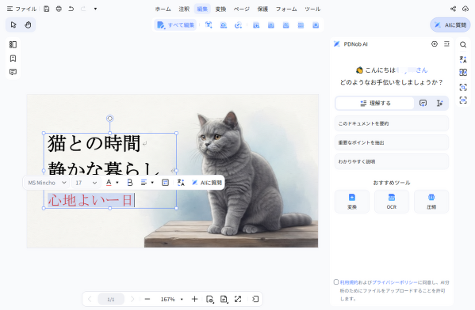Toggle the すべて編集 edit-all mode
475x310 pixels.
(x=176, y=25)
